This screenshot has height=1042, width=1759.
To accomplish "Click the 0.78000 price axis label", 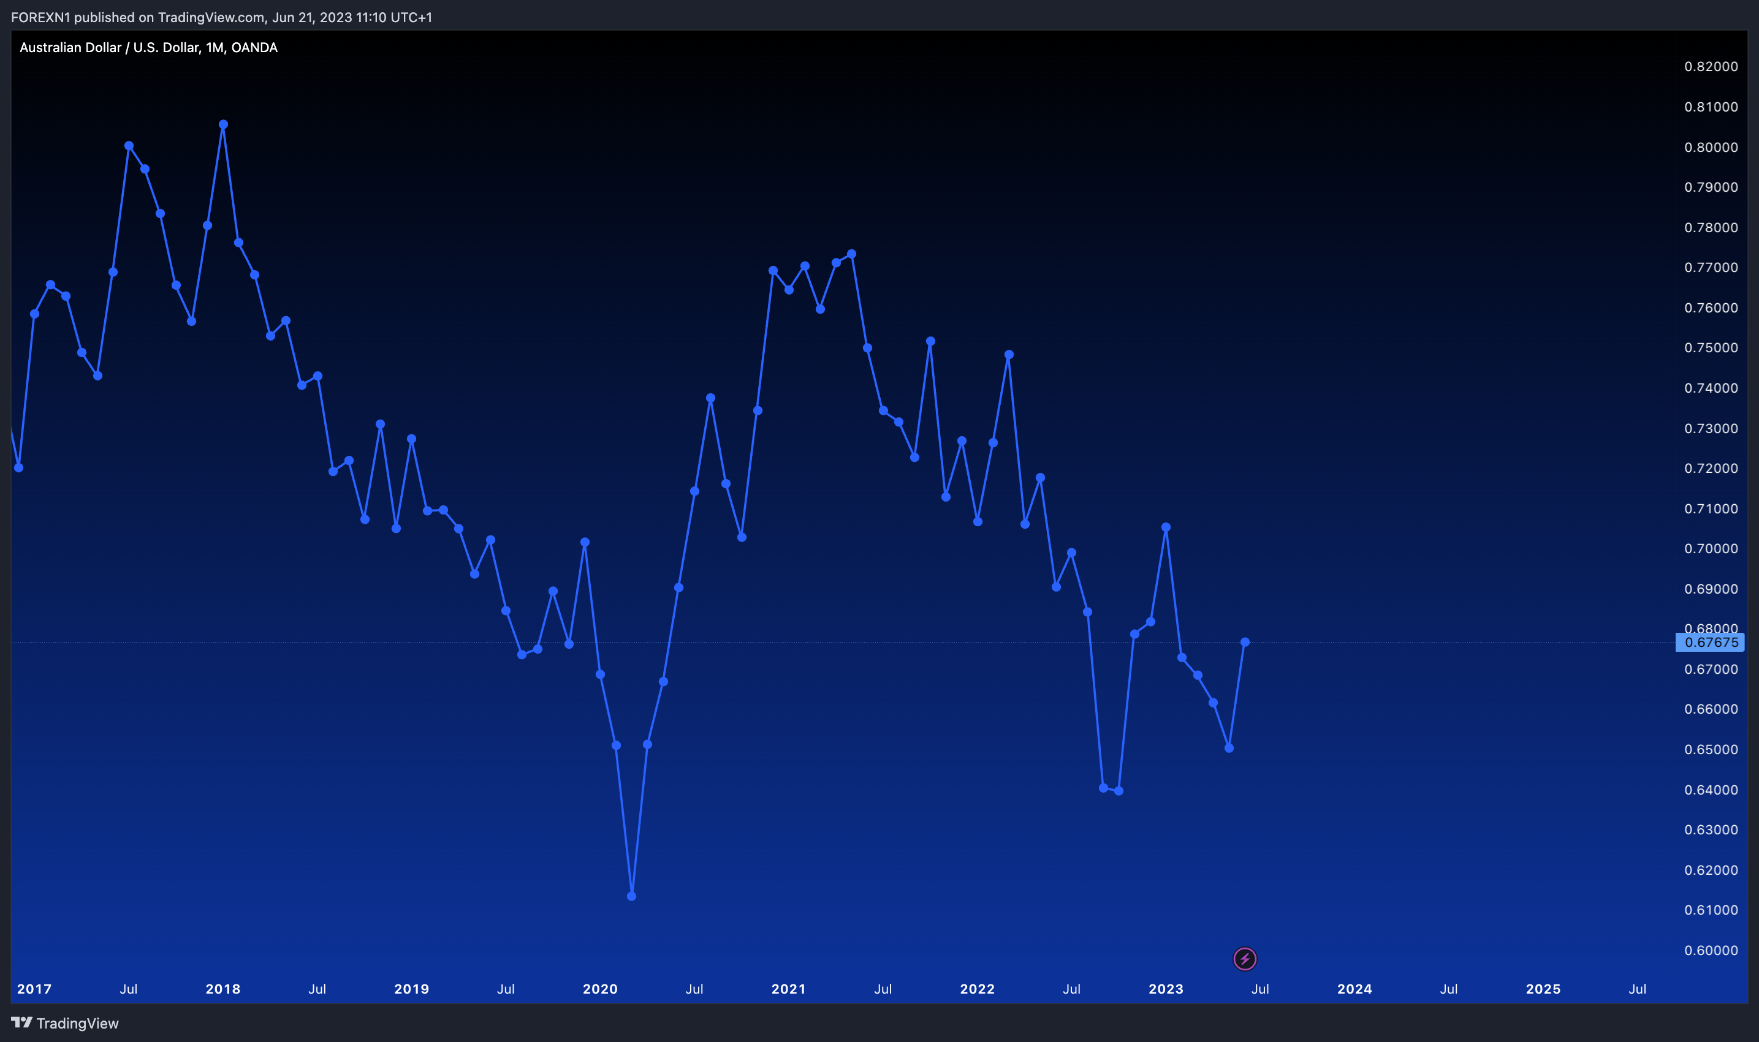I will point(1711,227).
